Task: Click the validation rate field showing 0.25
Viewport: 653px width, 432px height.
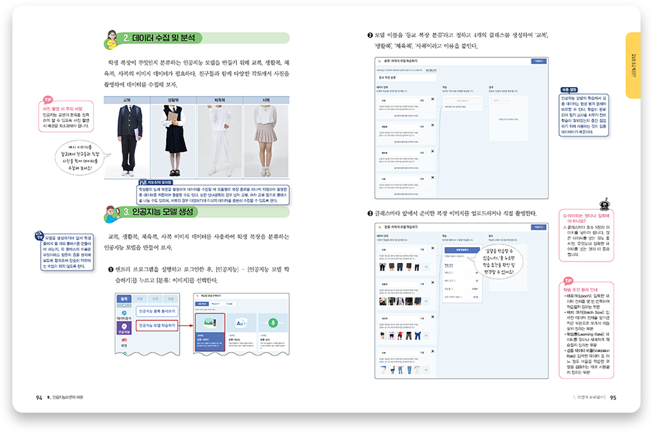Action: tap(472, 297)
